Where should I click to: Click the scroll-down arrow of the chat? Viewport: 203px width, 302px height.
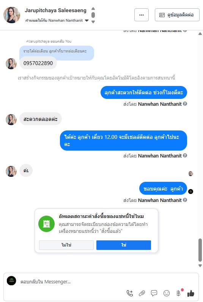[200, 265]
